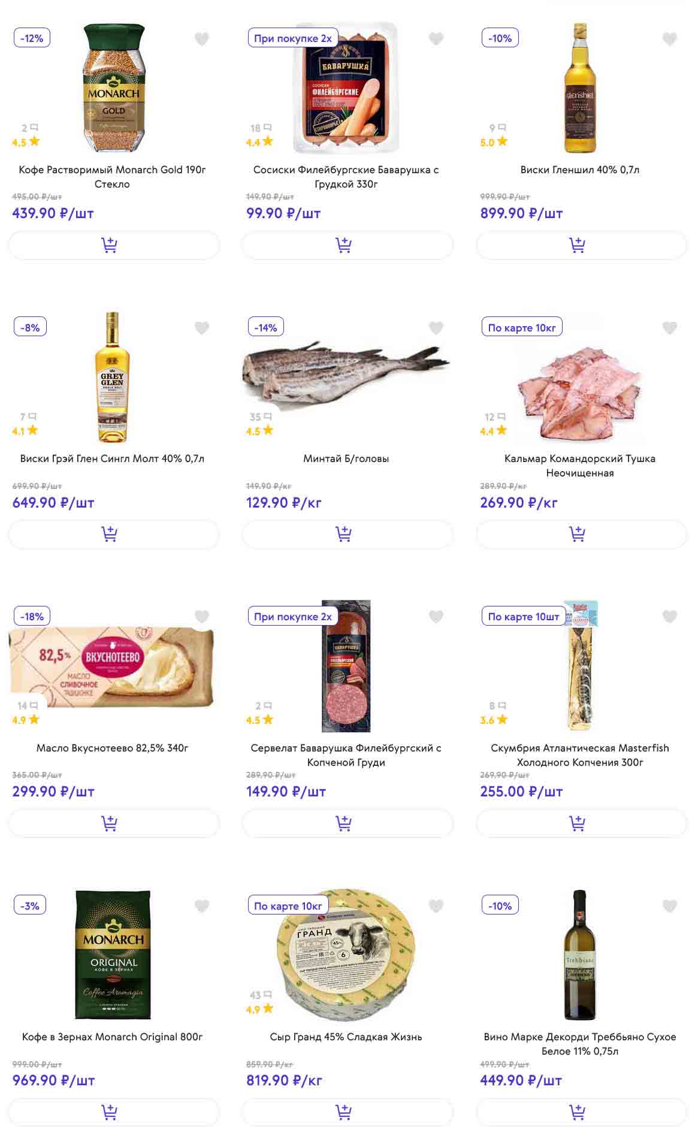Open the Вкуснотеево butter product image

click(x=111, y=666)
